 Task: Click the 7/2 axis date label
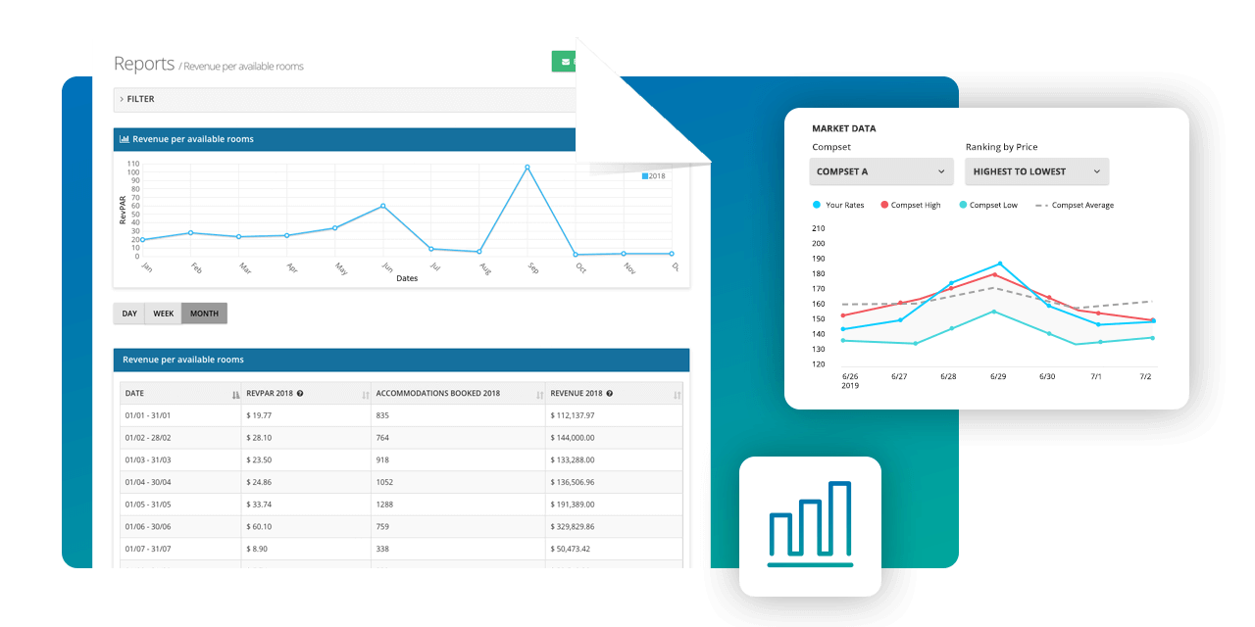point(1144,376)
